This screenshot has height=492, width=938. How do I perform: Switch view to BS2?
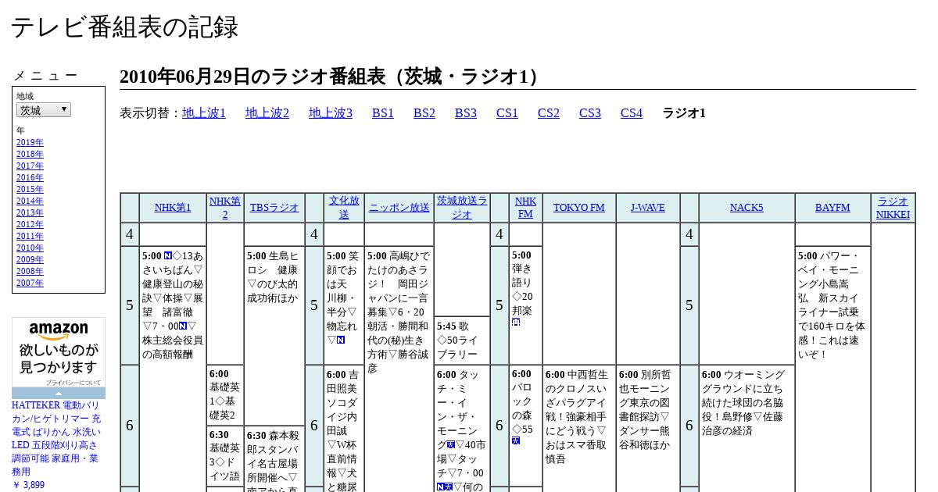pos(424,113)
